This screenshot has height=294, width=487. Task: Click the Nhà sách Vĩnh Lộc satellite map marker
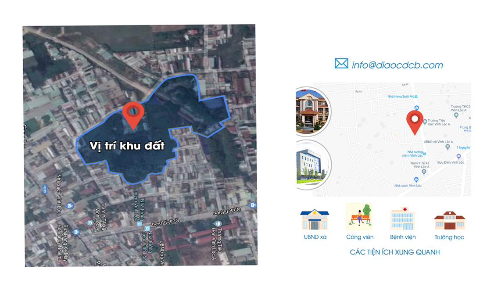click(x=69, y=206)
